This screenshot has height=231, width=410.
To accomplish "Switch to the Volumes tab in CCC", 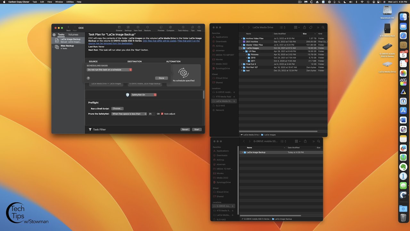I will coord(73,35).
